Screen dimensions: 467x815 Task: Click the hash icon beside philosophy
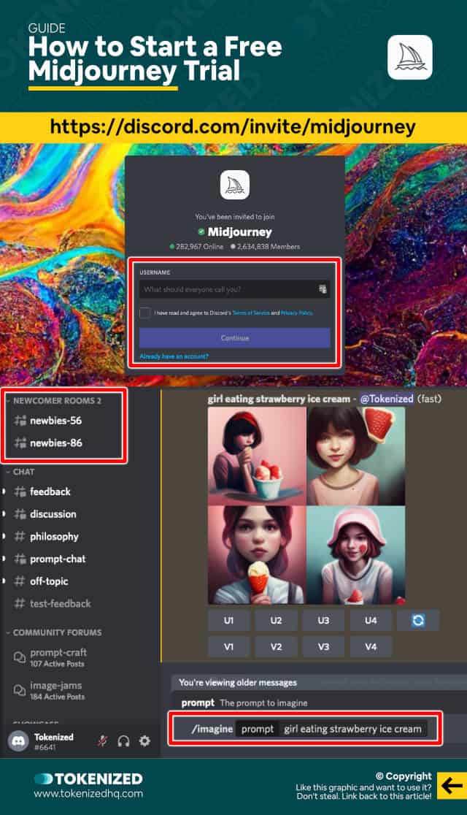coord(20,537)
